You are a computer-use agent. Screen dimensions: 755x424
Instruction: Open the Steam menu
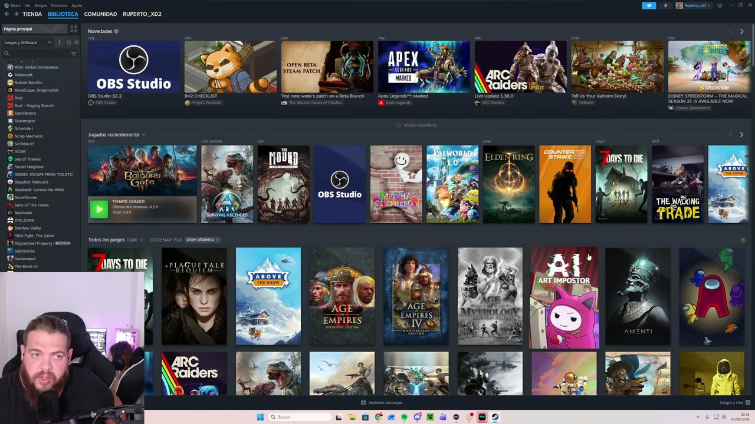click(x=11, y=5)
